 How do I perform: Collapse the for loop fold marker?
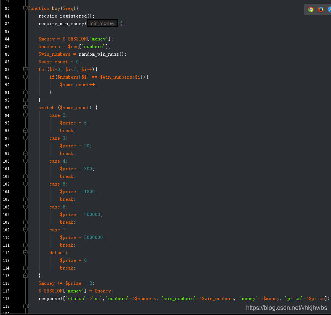pos(25,69)
